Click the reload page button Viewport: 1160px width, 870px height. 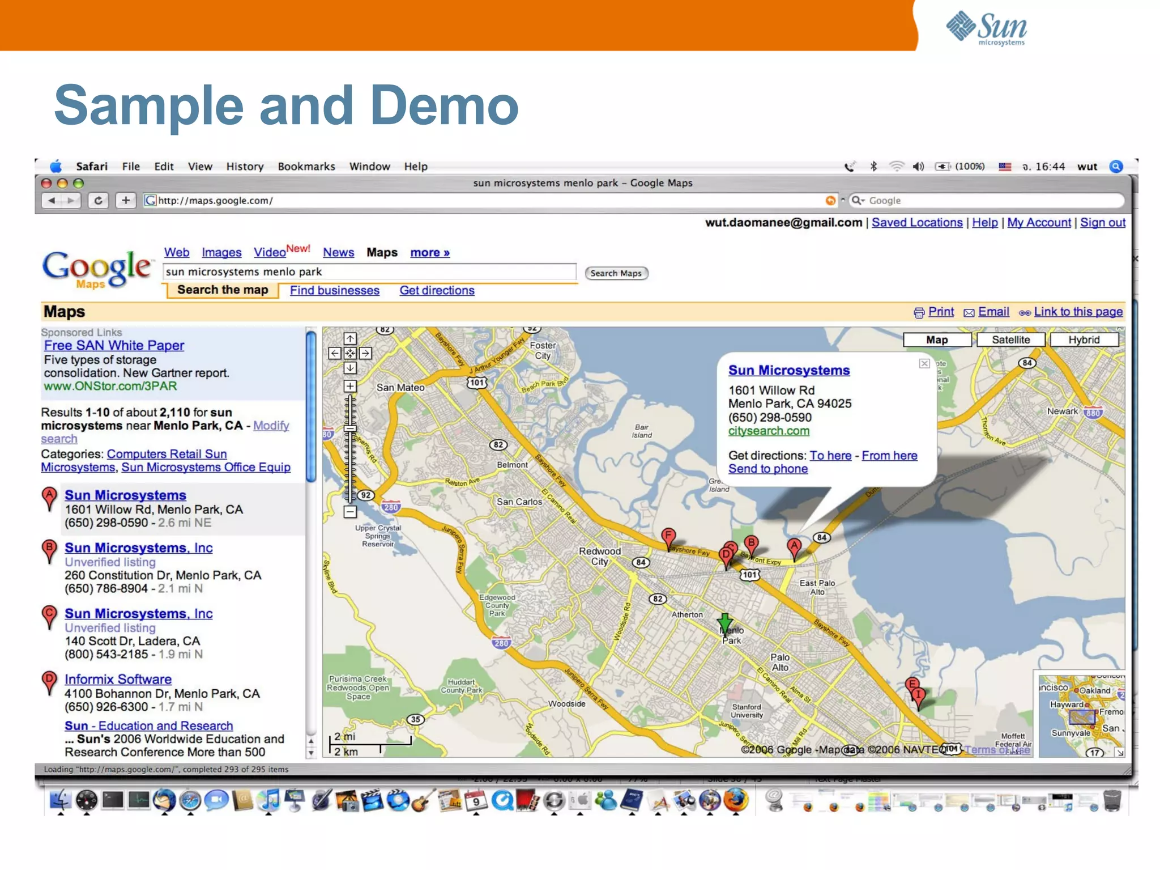99,201
